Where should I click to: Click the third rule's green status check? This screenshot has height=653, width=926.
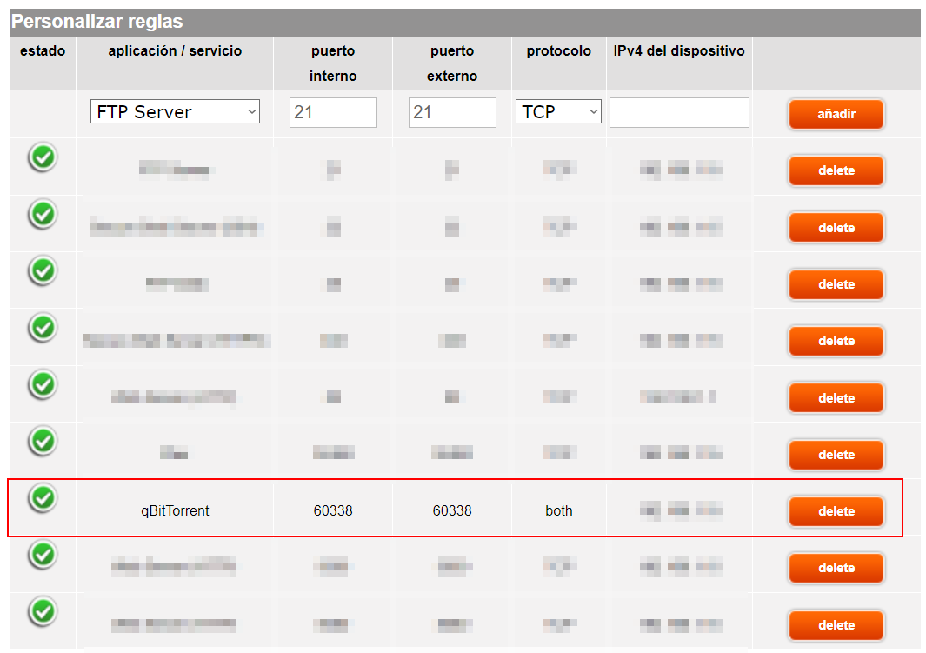[43, 270]
